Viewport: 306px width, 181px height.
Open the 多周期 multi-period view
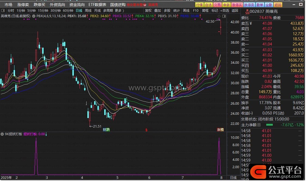coord(108,11)
